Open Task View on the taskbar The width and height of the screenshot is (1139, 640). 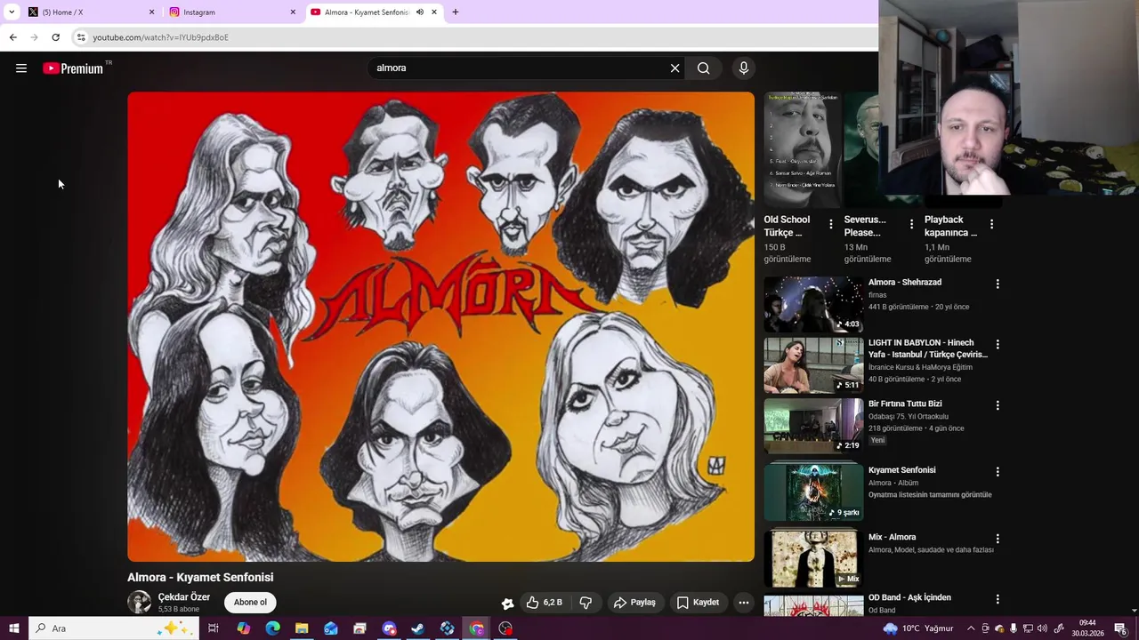[214, 628]
